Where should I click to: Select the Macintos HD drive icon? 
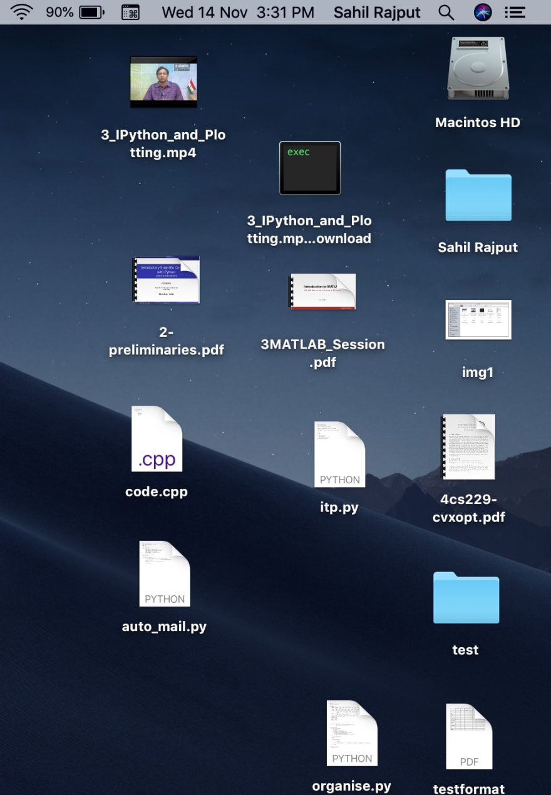(478, 68)
